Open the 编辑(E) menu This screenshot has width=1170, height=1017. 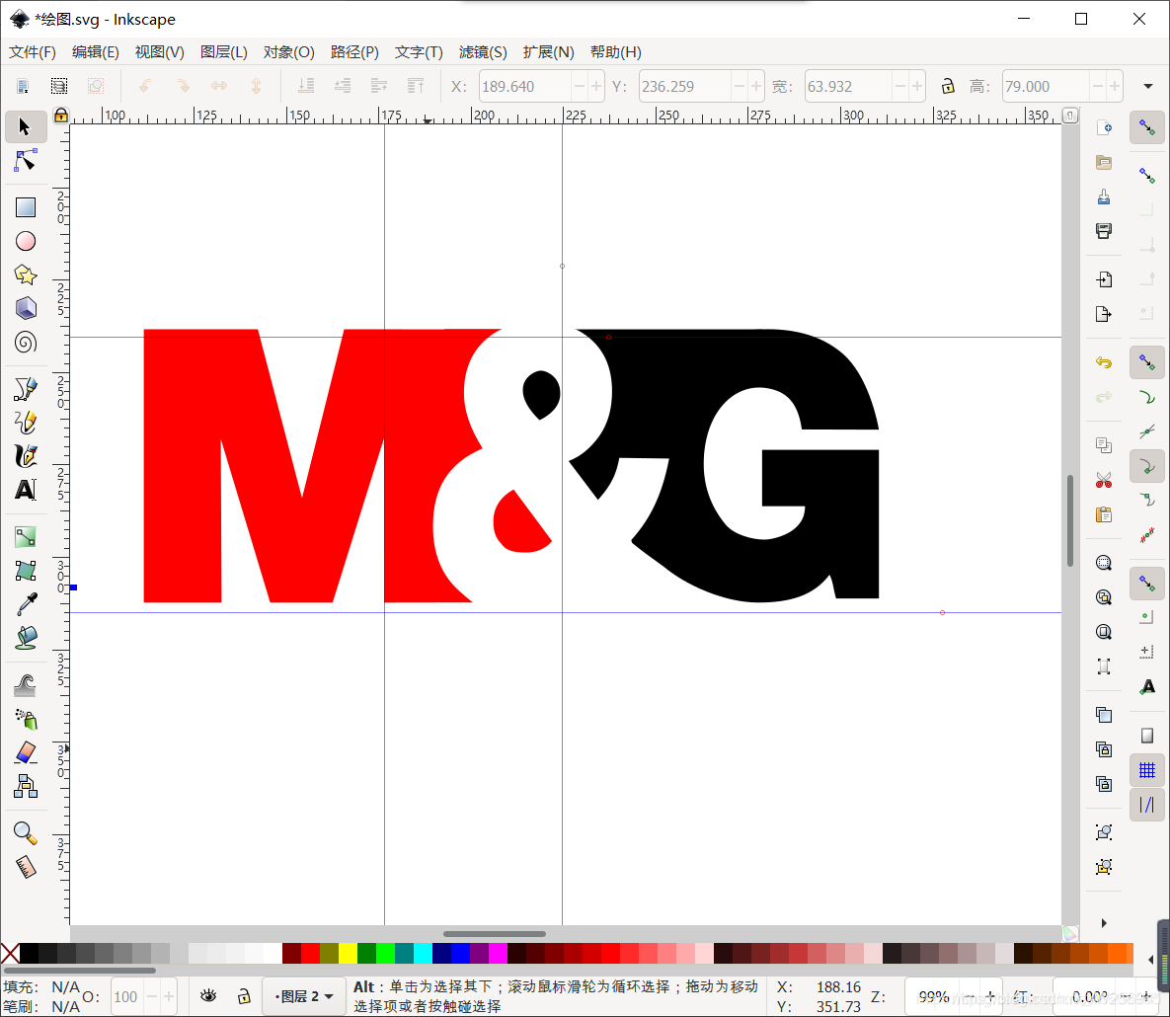pos(95,52)
